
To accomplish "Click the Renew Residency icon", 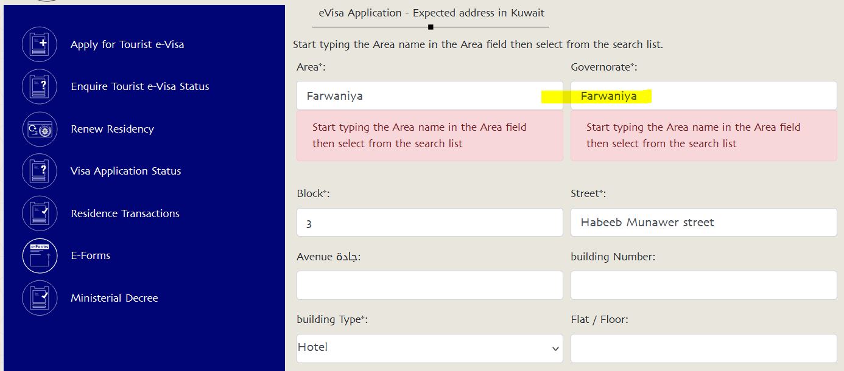I will point(40,129).
